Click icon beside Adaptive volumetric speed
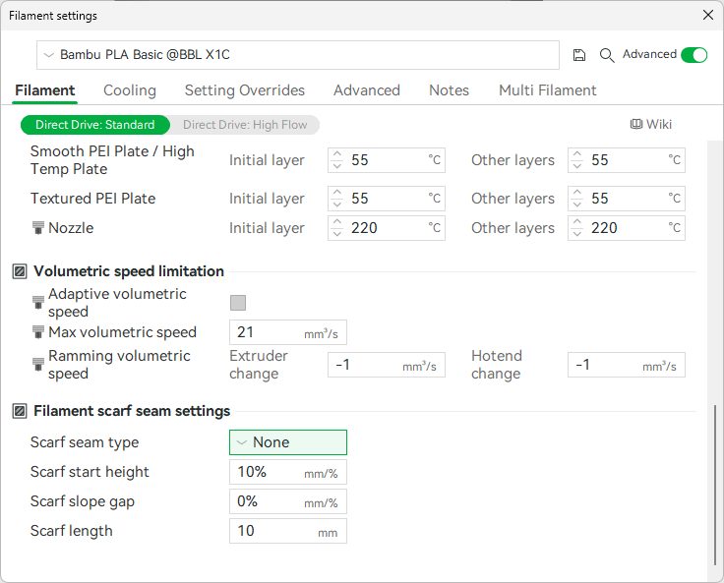The width and height of the screenshot is (724, 583). [x=38, y=303]
